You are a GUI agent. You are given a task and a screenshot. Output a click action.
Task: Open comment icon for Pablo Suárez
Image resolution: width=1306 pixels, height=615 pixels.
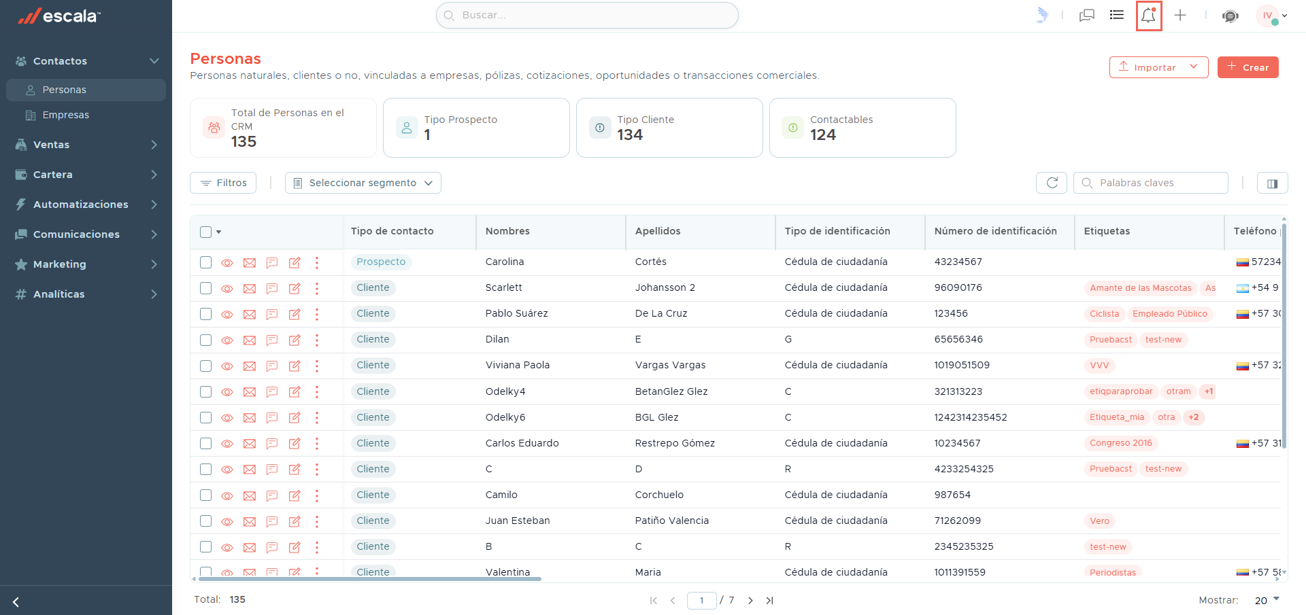[x=272, y=314]
